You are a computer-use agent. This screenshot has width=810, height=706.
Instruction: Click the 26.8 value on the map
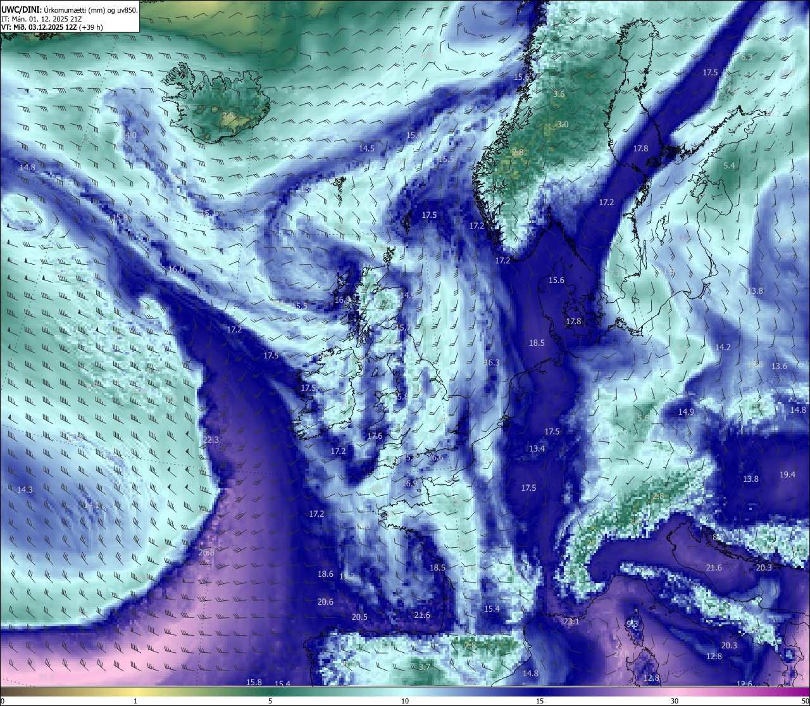tap(206, 552)
